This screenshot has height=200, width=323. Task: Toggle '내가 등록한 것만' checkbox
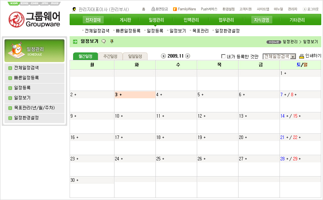pyautogui.click(x=223, y=56)
